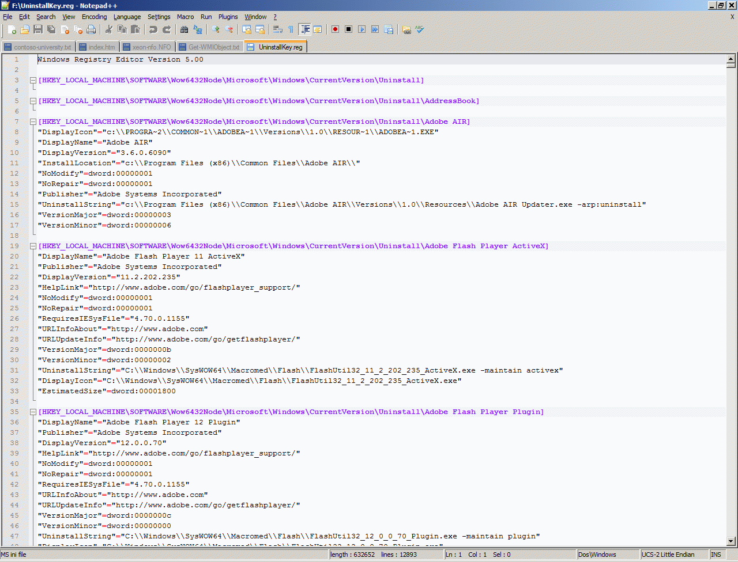Click the Replace toolbar icon
Viewport: 738px width, 562px height.
(x=198, y=29)
